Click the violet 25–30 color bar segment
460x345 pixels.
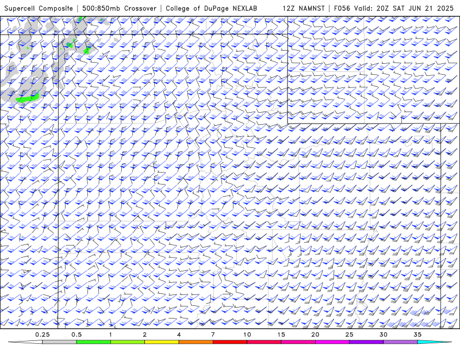366,342
